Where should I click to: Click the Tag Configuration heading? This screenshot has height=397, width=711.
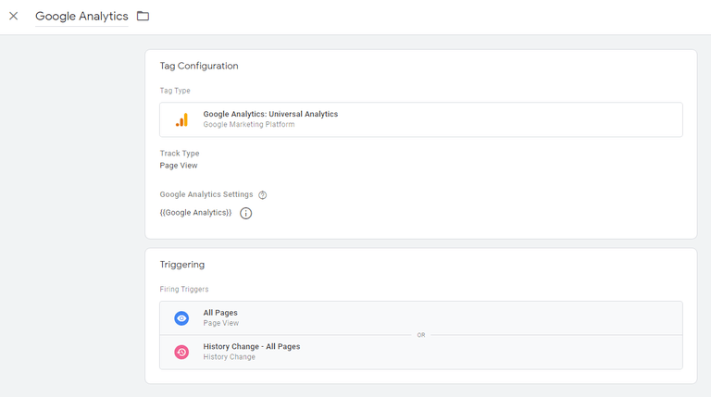(x=199, y=66)
